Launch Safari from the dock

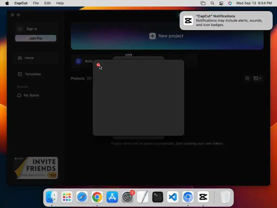click(x=82, y=197)
